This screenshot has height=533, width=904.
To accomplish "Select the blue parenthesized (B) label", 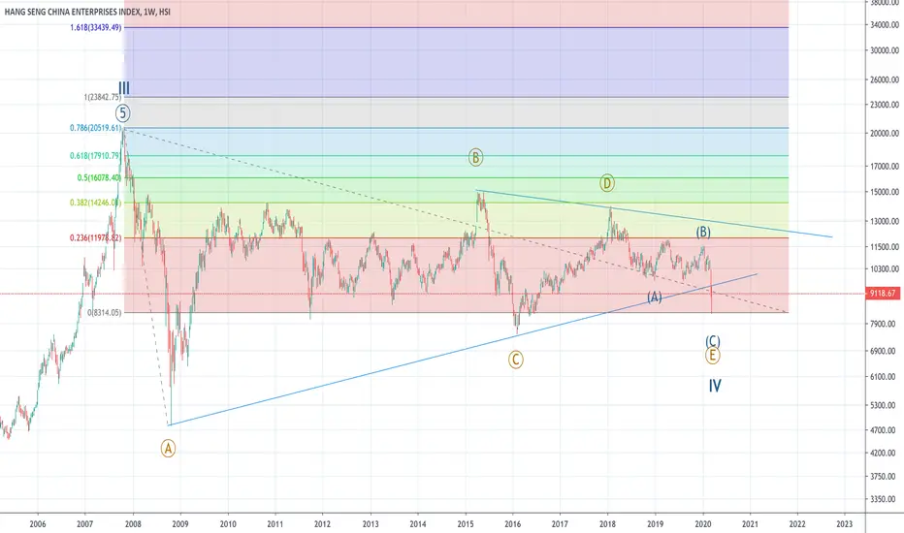I will point(703,233).
